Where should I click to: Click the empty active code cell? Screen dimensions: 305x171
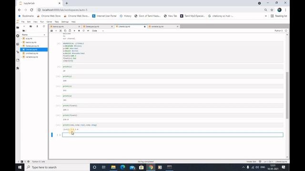tap(173, 135)
